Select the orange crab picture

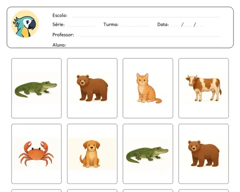36,154
